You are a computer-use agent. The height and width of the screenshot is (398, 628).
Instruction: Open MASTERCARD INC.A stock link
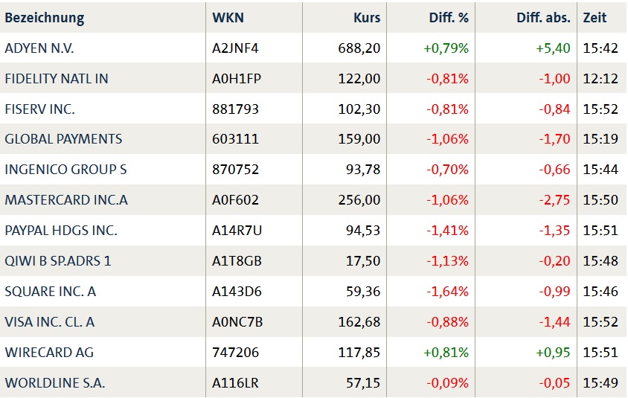66,200
